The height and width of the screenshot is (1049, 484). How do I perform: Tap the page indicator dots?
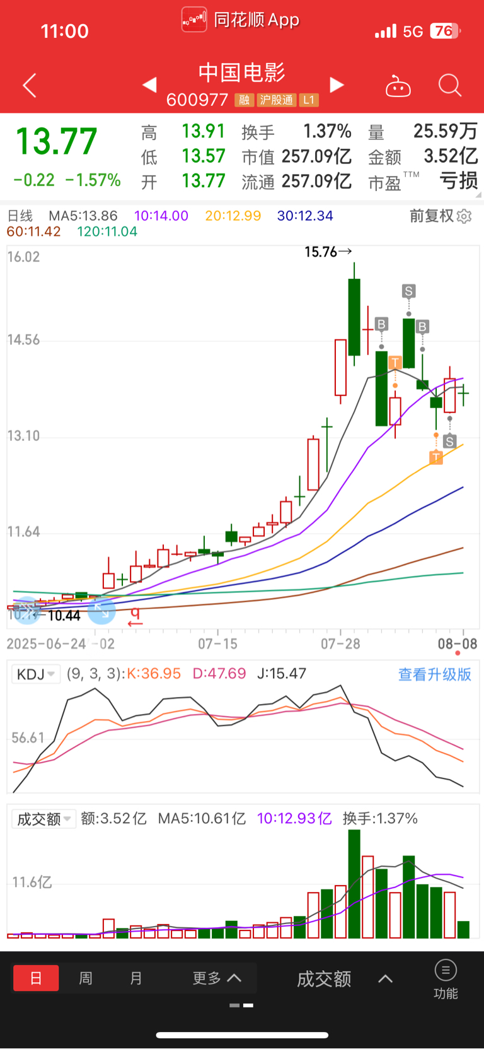click(242, 1005)
